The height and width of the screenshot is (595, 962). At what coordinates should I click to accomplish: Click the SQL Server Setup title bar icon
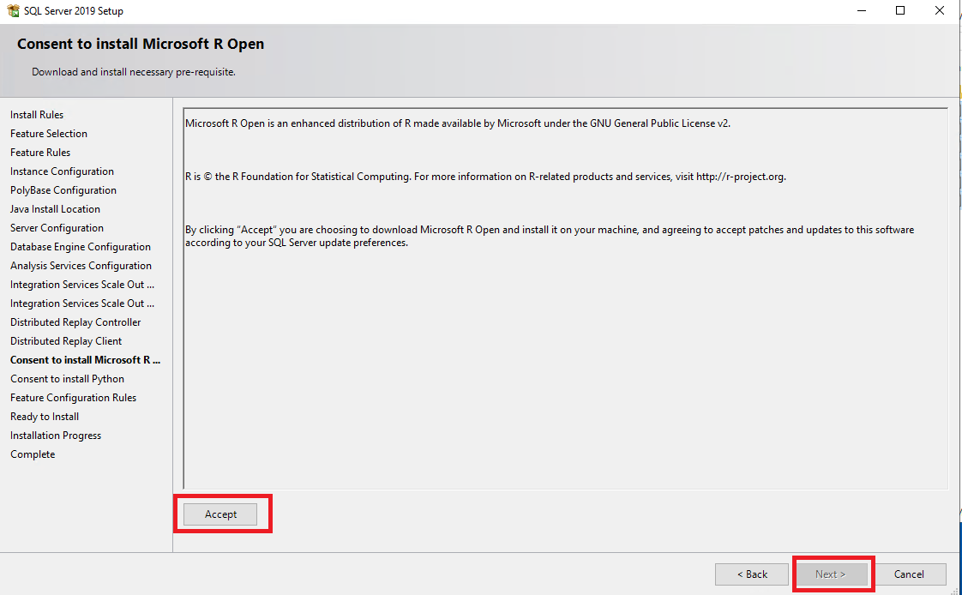(13, 10)
